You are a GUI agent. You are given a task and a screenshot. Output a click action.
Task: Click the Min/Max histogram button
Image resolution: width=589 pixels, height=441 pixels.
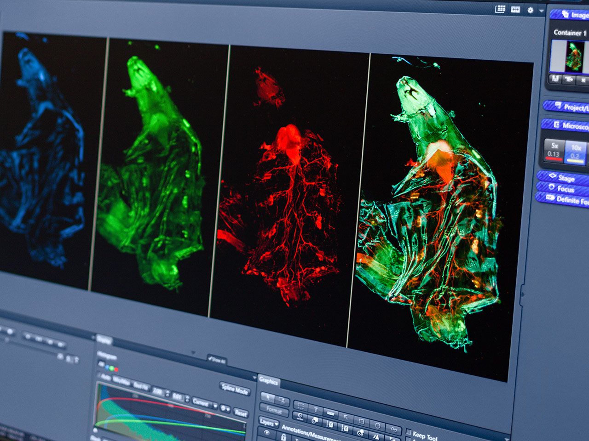click(x=121, y=381)
